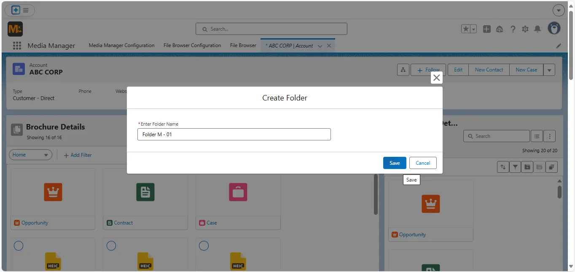Cancel the Create Folder dialog
The height and width of the screenshot is (272, 575).
click(x=423, y=163)
